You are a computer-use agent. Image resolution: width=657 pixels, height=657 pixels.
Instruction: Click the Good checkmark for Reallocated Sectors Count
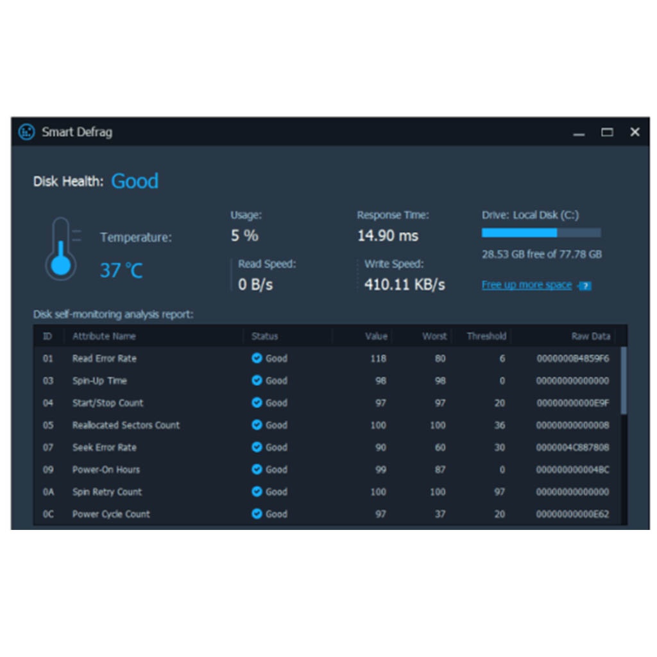click(x=257, y=425)
